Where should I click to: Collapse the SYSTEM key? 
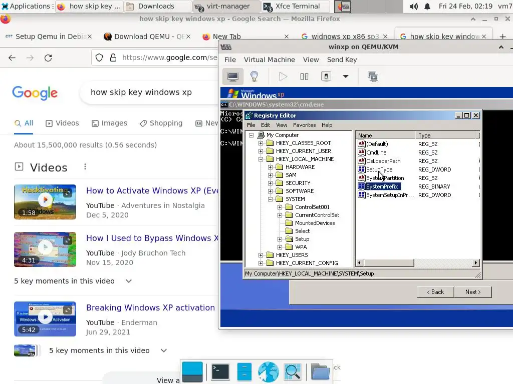(x=270, y=199)
